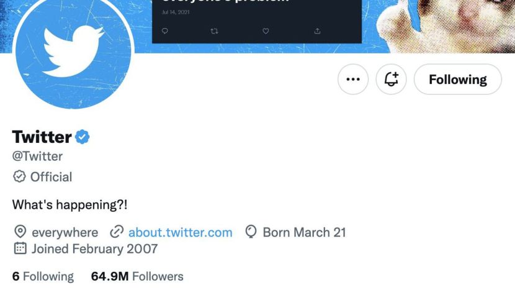View the 6 Following list
The image size is (515, 290).
tap(43, 276)
